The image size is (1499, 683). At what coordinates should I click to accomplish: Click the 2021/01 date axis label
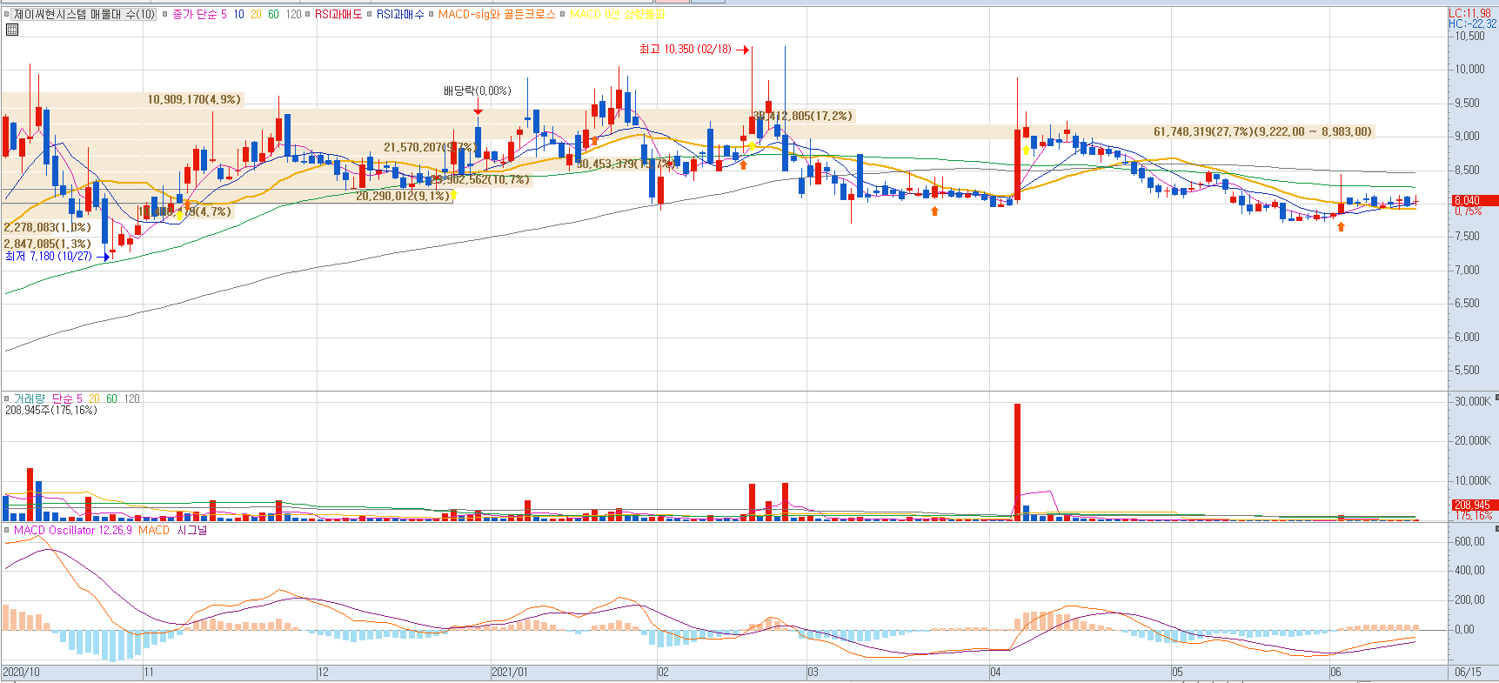(510, 672)
